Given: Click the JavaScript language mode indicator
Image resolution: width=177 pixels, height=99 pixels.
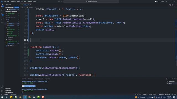Looking at the screenshot, I should point(161,94).
